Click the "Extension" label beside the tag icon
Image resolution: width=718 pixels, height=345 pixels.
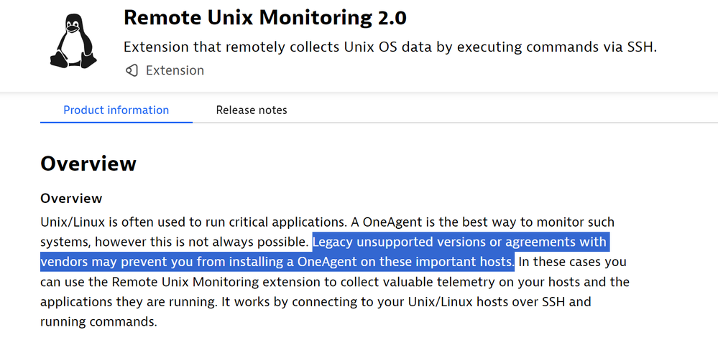pos(175,70)
